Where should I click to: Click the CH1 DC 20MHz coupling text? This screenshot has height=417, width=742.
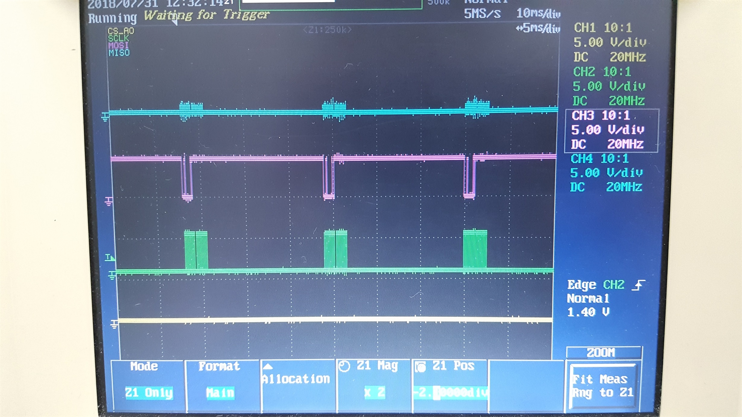click(610, 57)
